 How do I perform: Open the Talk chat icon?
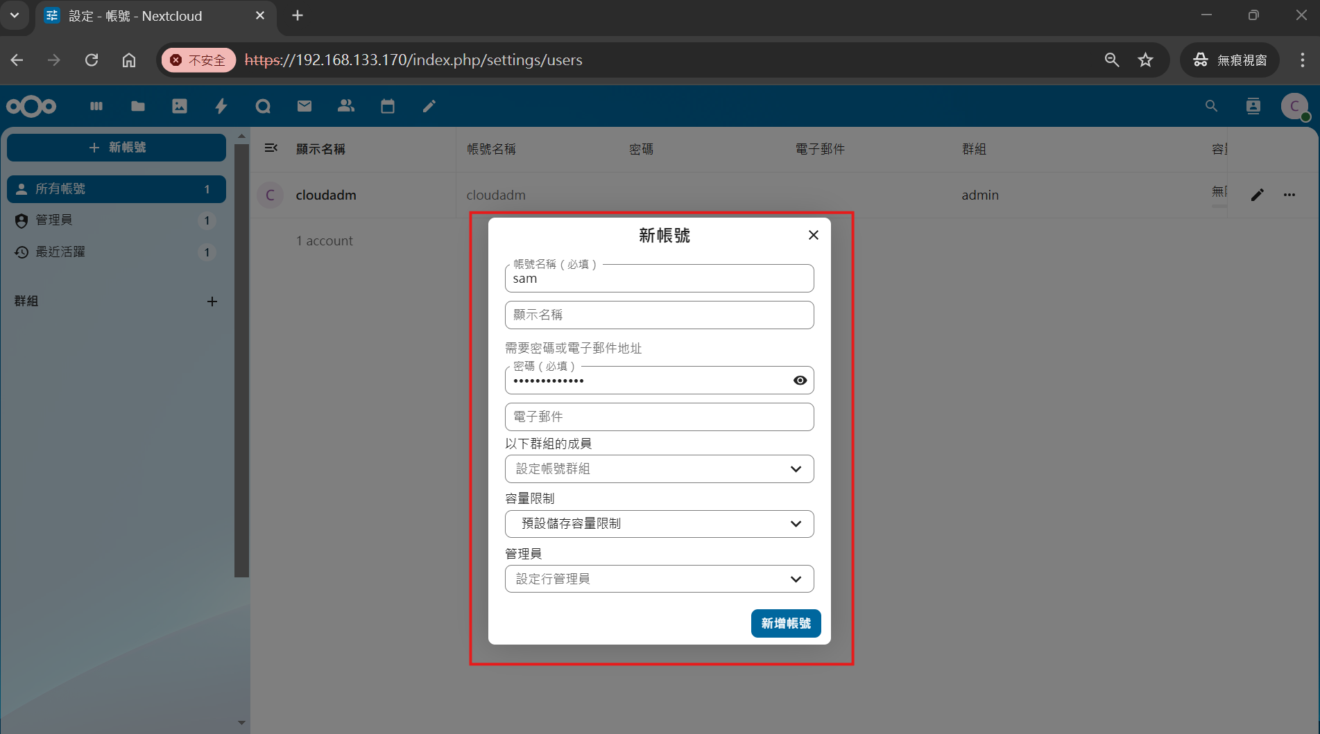click(x=263, y=106)
